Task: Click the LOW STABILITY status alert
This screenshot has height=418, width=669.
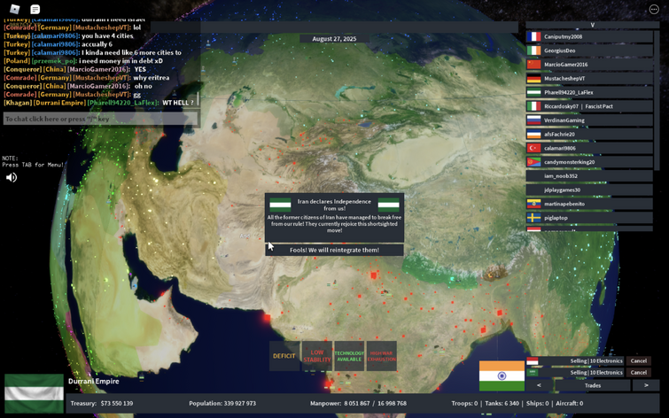Action: click(317, 356)
